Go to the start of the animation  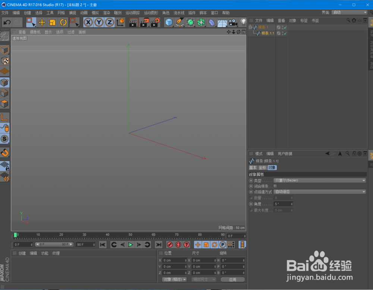[103, 245]
